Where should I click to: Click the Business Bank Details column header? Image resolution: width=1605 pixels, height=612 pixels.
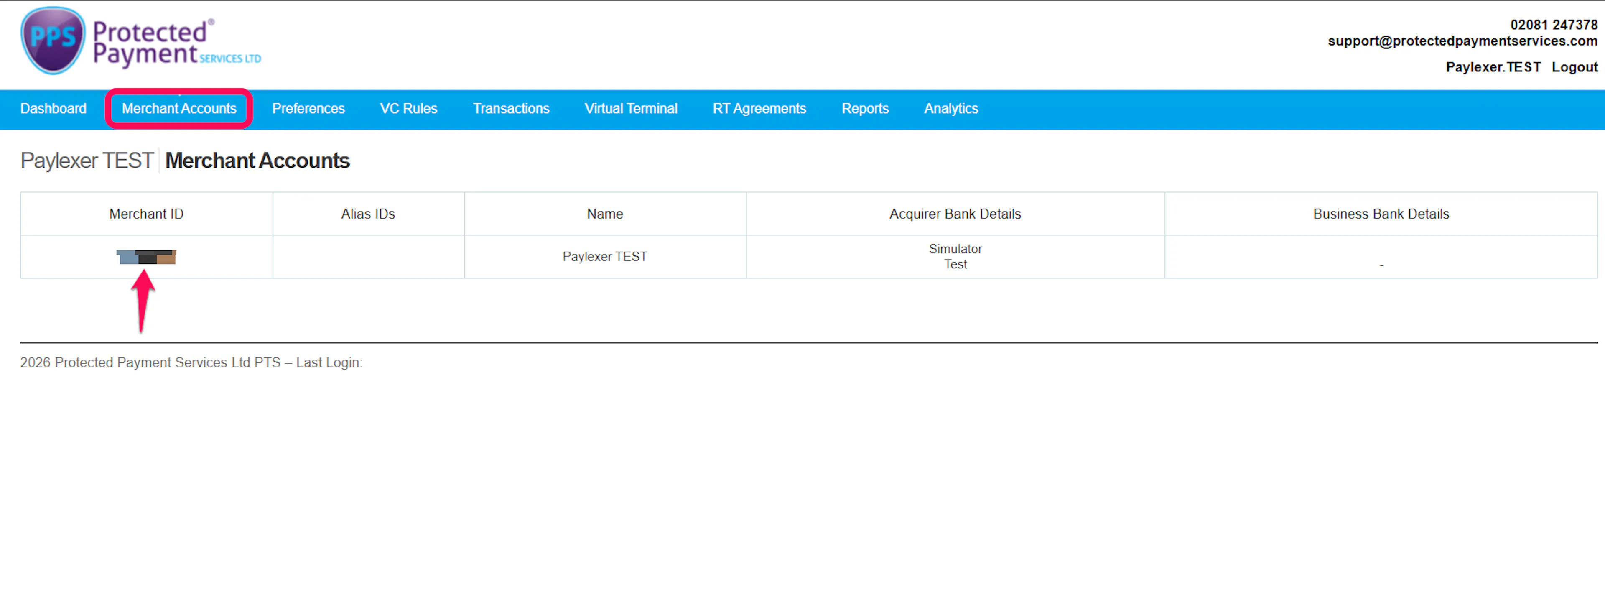(x=1381, y=214)
